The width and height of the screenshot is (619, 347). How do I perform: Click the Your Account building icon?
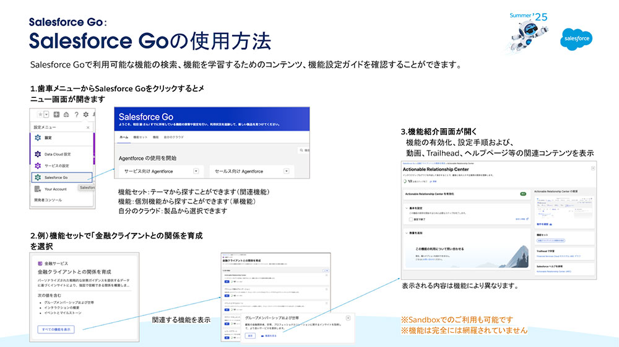point(38,189)
